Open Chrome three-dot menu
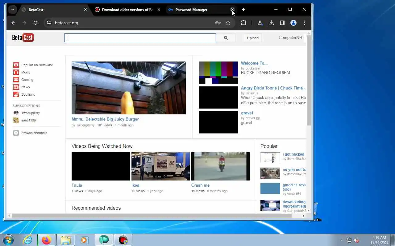 point(305,23)
